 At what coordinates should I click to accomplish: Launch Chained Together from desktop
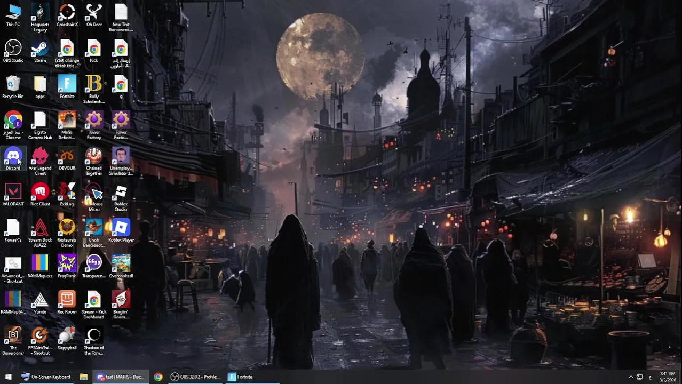coord(94,162)
